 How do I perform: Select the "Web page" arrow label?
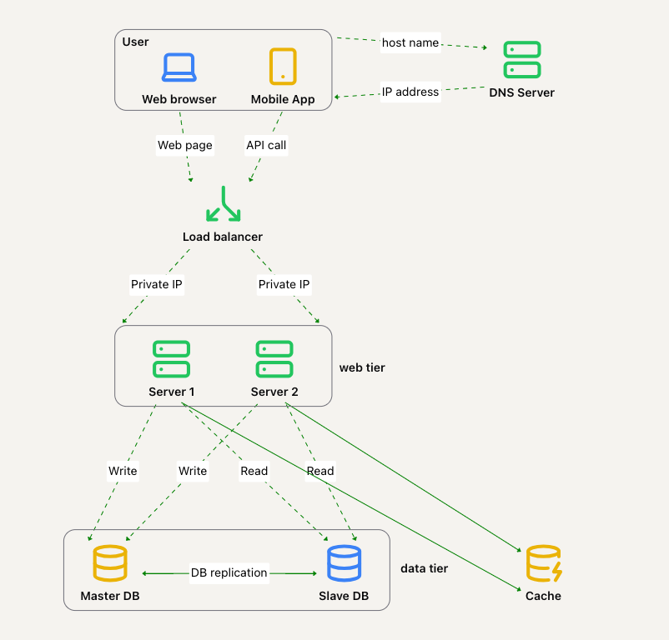click(185, 145)
